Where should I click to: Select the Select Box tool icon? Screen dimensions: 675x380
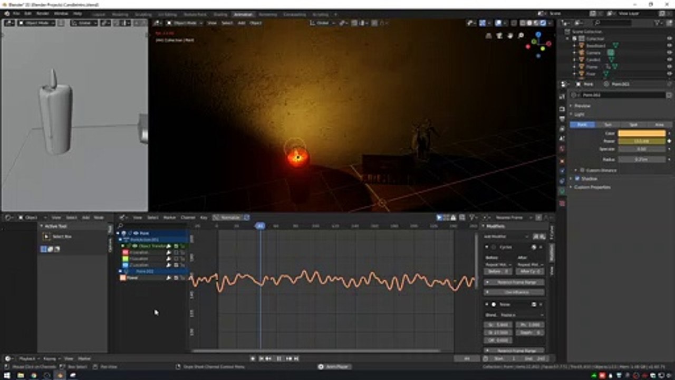[x=46, y=236]
